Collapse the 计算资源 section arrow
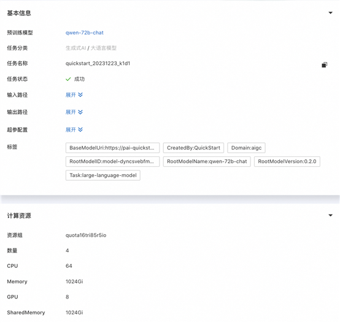 [x=330, y=215]
